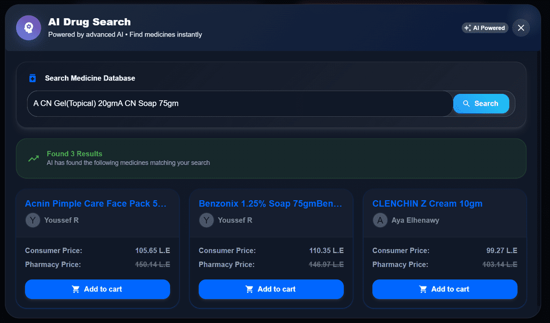Open Acnin Pimple Care Face Pack title
The width and height of the screenshot is (550, 323).
coord(96,203)
